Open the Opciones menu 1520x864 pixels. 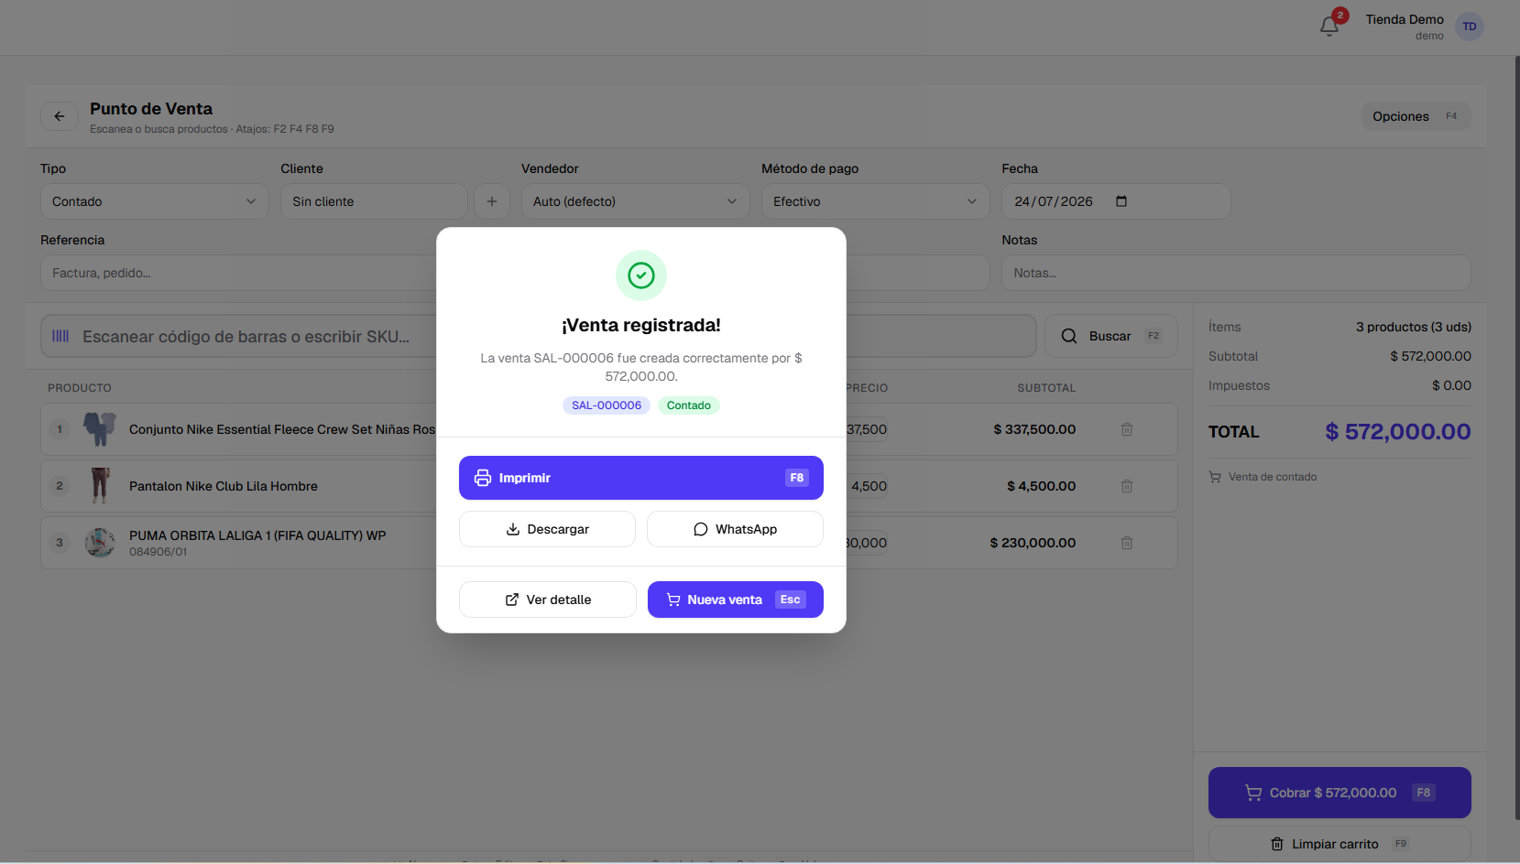coord(1416,116)
